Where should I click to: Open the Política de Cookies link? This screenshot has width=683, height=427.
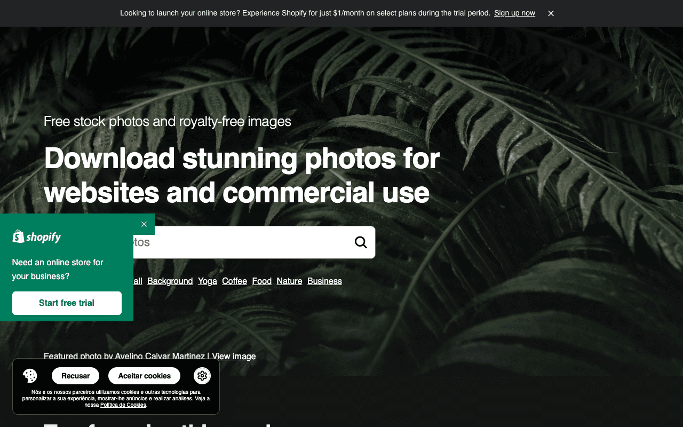pos(123,405)
